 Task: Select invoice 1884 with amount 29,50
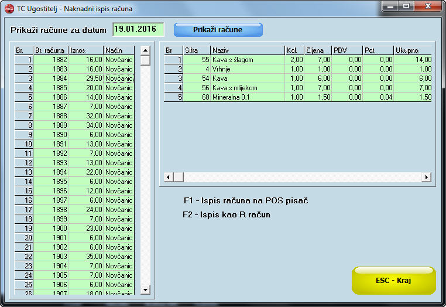[x=51, y=79]
